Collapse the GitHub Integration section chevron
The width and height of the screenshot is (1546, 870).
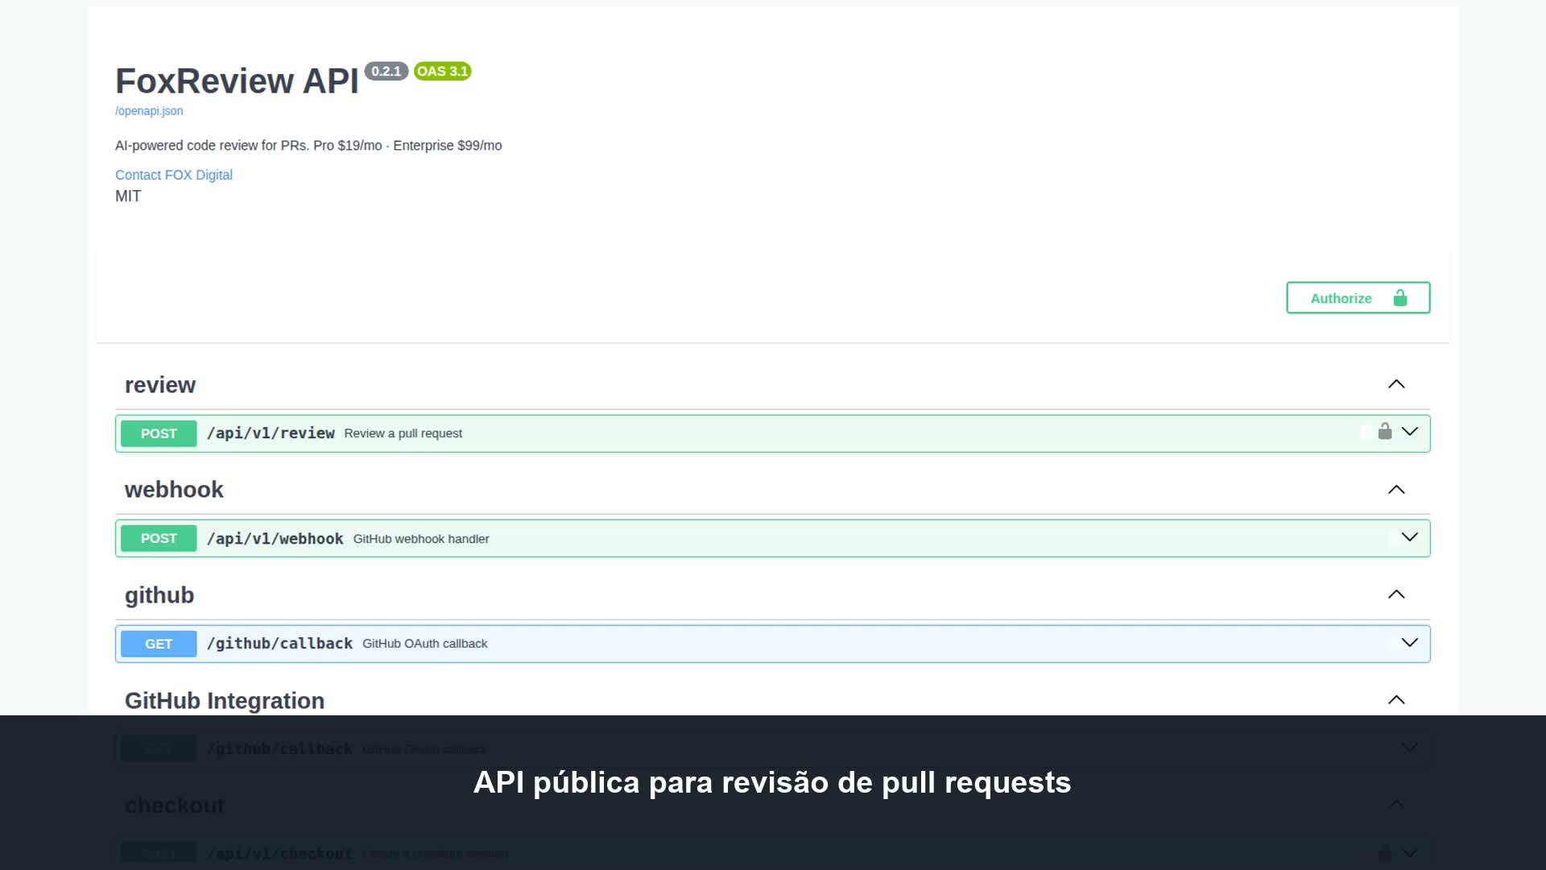point(1396,700)
